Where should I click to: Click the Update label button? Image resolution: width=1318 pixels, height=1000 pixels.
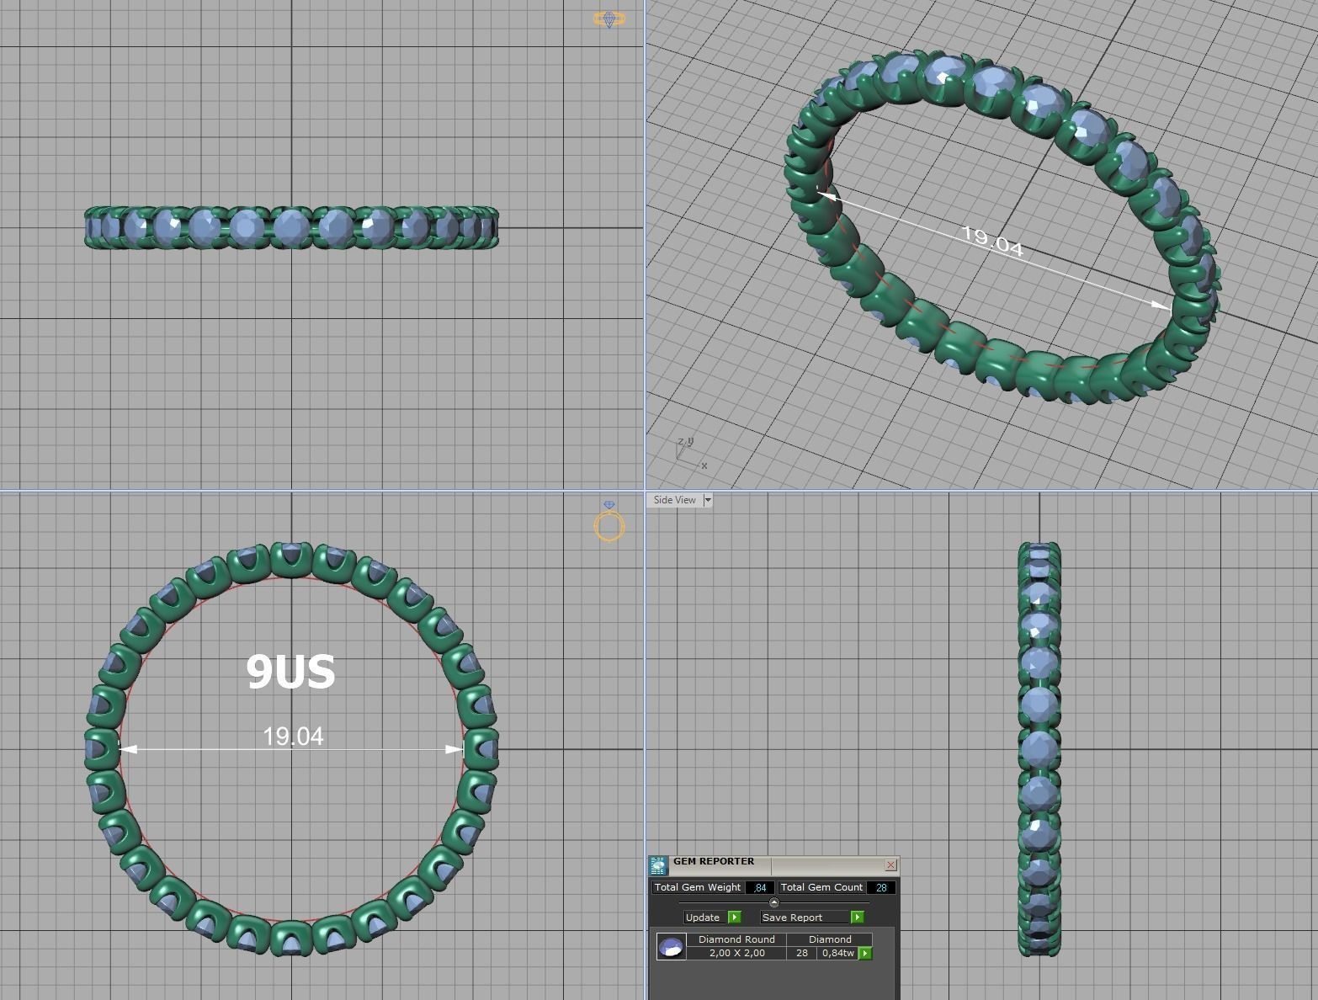[703, 918]
